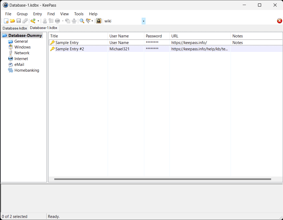Click the '0 of 2 selected' status text
Image resolution: width=283 pixels, height=220 pixels.
(x=15, y=216)
